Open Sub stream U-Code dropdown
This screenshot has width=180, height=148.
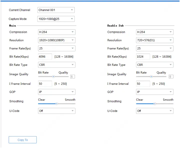[x=155, y=111]
